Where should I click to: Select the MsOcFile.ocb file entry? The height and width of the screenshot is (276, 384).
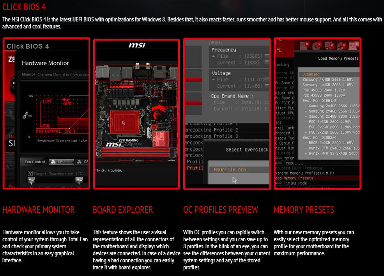229,170
